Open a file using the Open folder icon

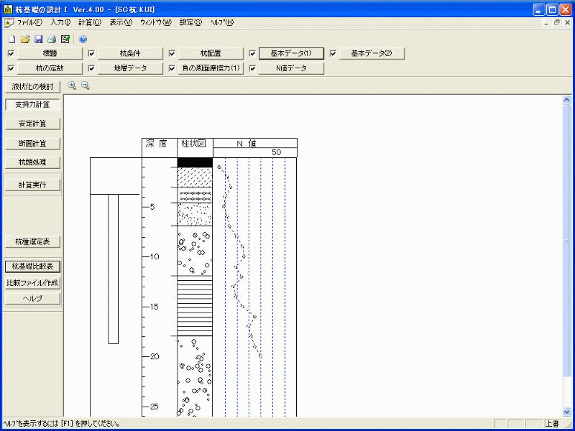25,39
